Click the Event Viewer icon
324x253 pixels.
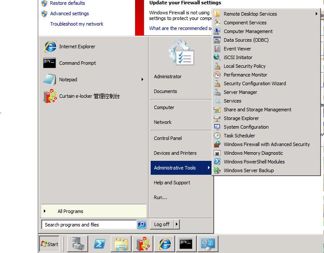217,49
